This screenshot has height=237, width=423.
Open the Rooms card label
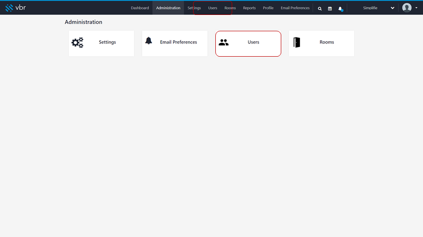pyautogui.click(x=327, y=42)
